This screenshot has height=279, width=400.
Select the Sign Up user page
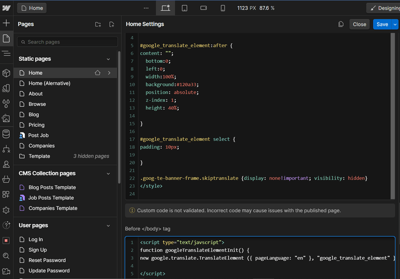[65, 250]
